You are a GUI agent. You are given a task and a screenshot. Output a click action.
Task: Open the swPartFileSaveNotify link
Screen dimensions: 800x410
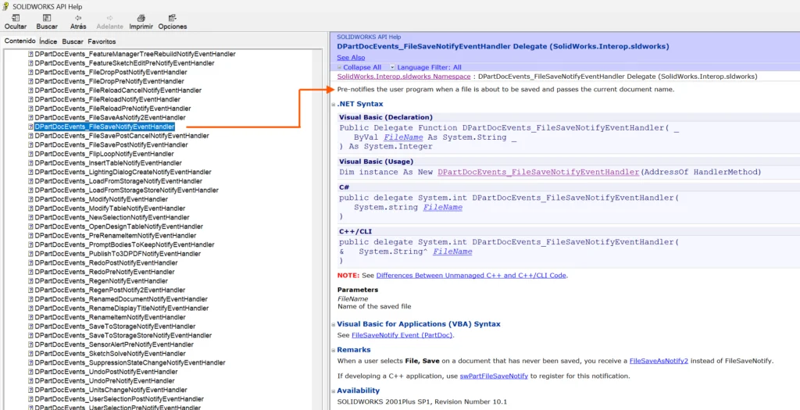494,376
